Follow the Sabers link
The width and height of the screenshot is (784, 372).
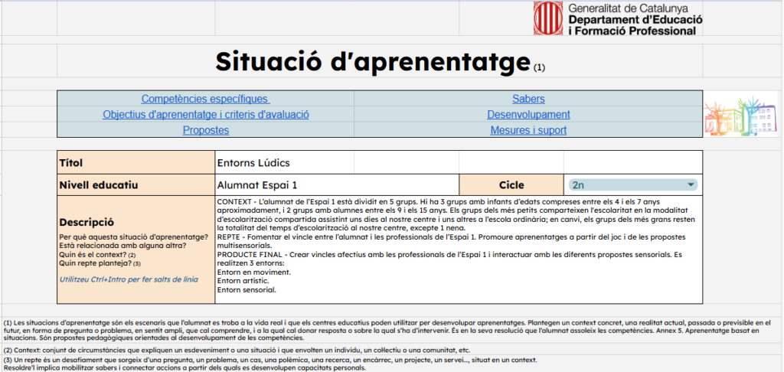click(x=528, y=100)
